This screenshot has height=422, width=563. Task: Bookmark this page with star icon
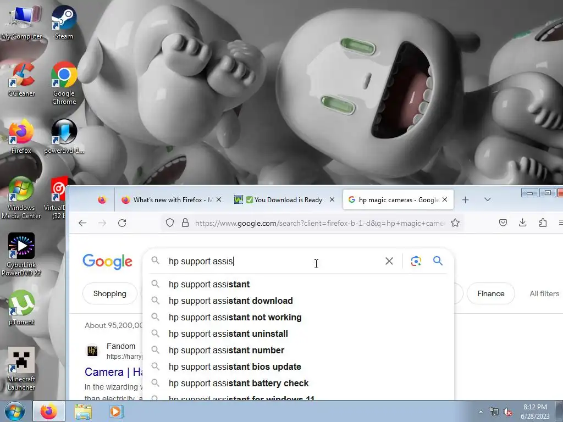pyautogui.click(x=455, y=223)
